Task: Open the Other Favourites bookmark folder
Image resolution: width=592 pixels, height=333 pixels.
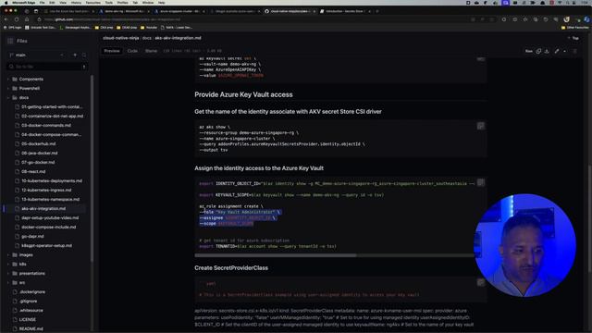Action: pyautogui.click(x=574, y=28)
